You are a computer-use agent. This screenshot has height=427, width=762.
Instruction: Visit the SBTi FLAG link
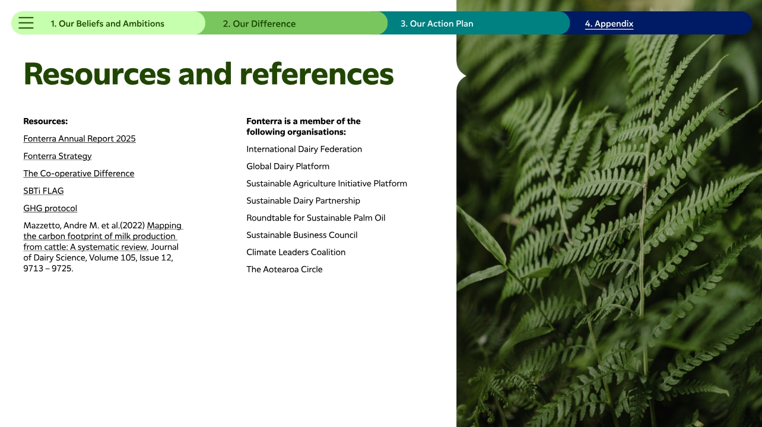[x=43, y=191]
